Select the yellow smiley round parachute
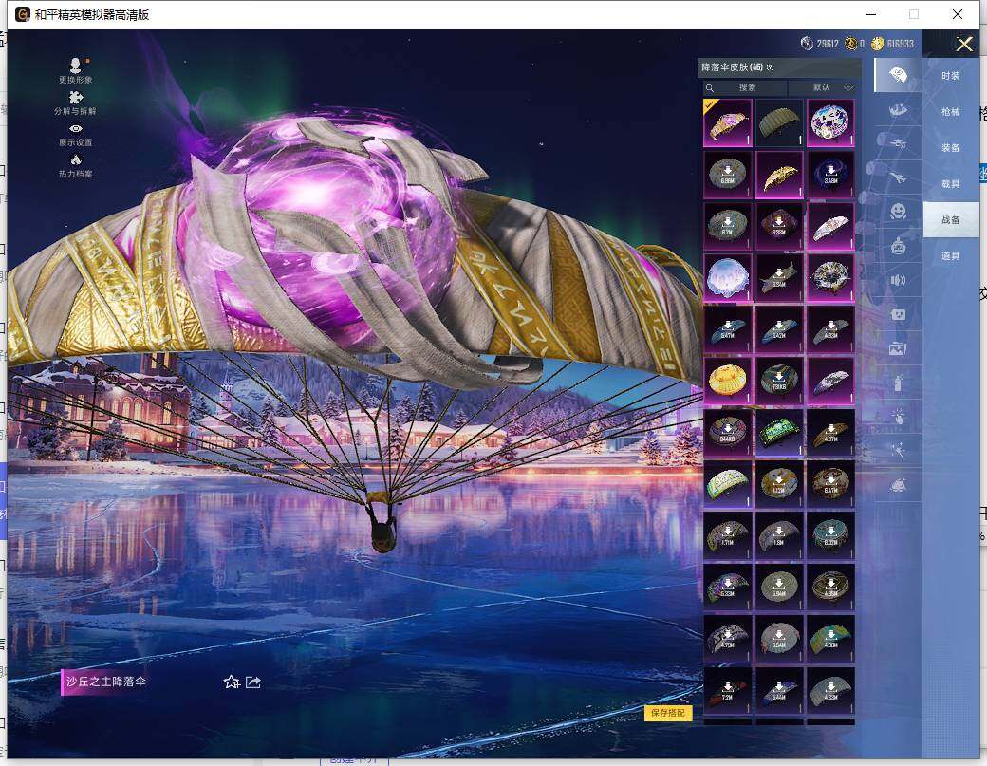Viewport: 987px width, 766px height. pyautogui.click(x=728, y=381)
